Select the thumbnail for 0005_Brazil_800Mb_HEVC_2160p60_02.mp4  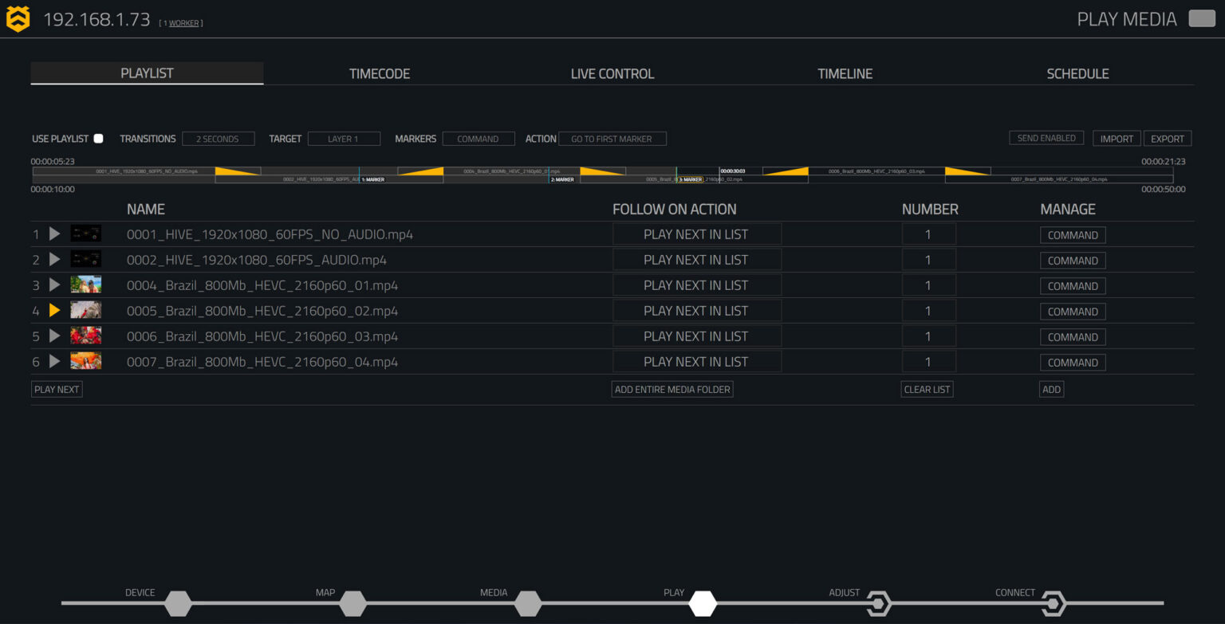coord(86,311)
